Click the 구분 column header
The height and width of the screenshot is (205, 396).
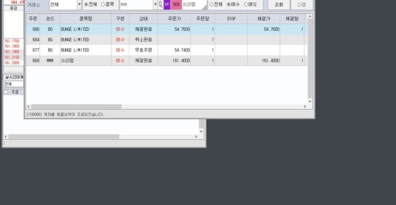tap(120, 19)
